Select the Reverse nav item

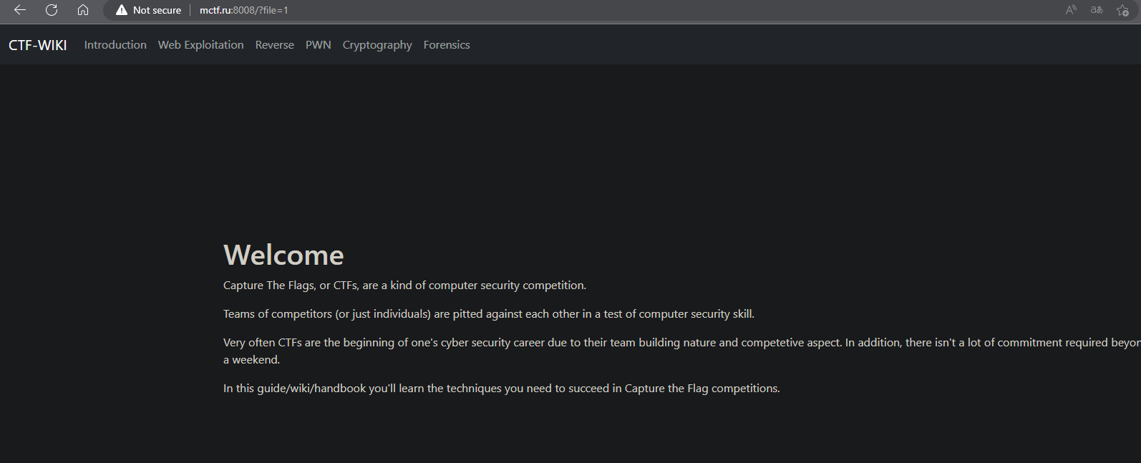(x=275, y=45)
